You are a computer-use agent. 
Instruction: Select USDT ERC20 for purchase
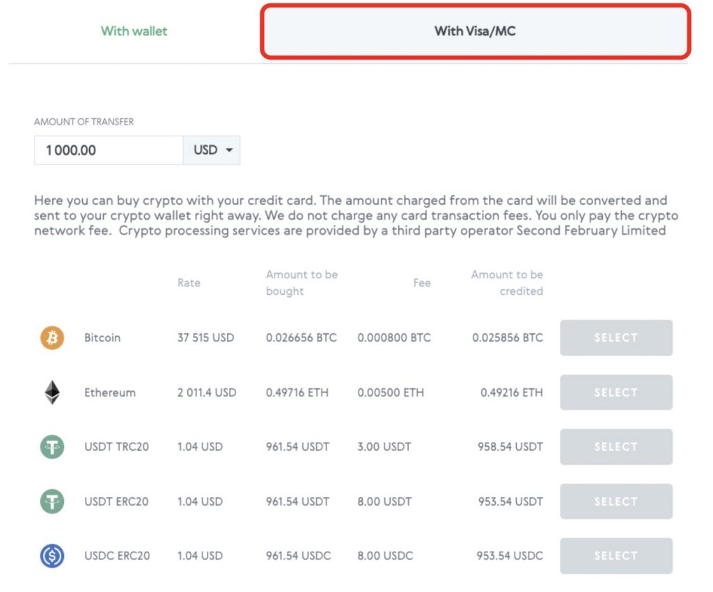[616, 501]
